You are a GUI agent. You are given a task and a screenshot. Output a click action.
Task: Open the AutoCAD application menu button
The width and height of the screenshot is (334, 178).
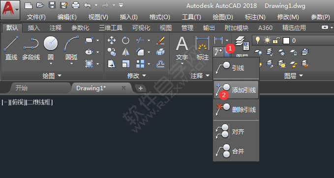[10, 10]
